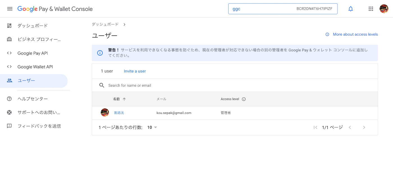Click the Access level column info icon

[x=244, y=99]
